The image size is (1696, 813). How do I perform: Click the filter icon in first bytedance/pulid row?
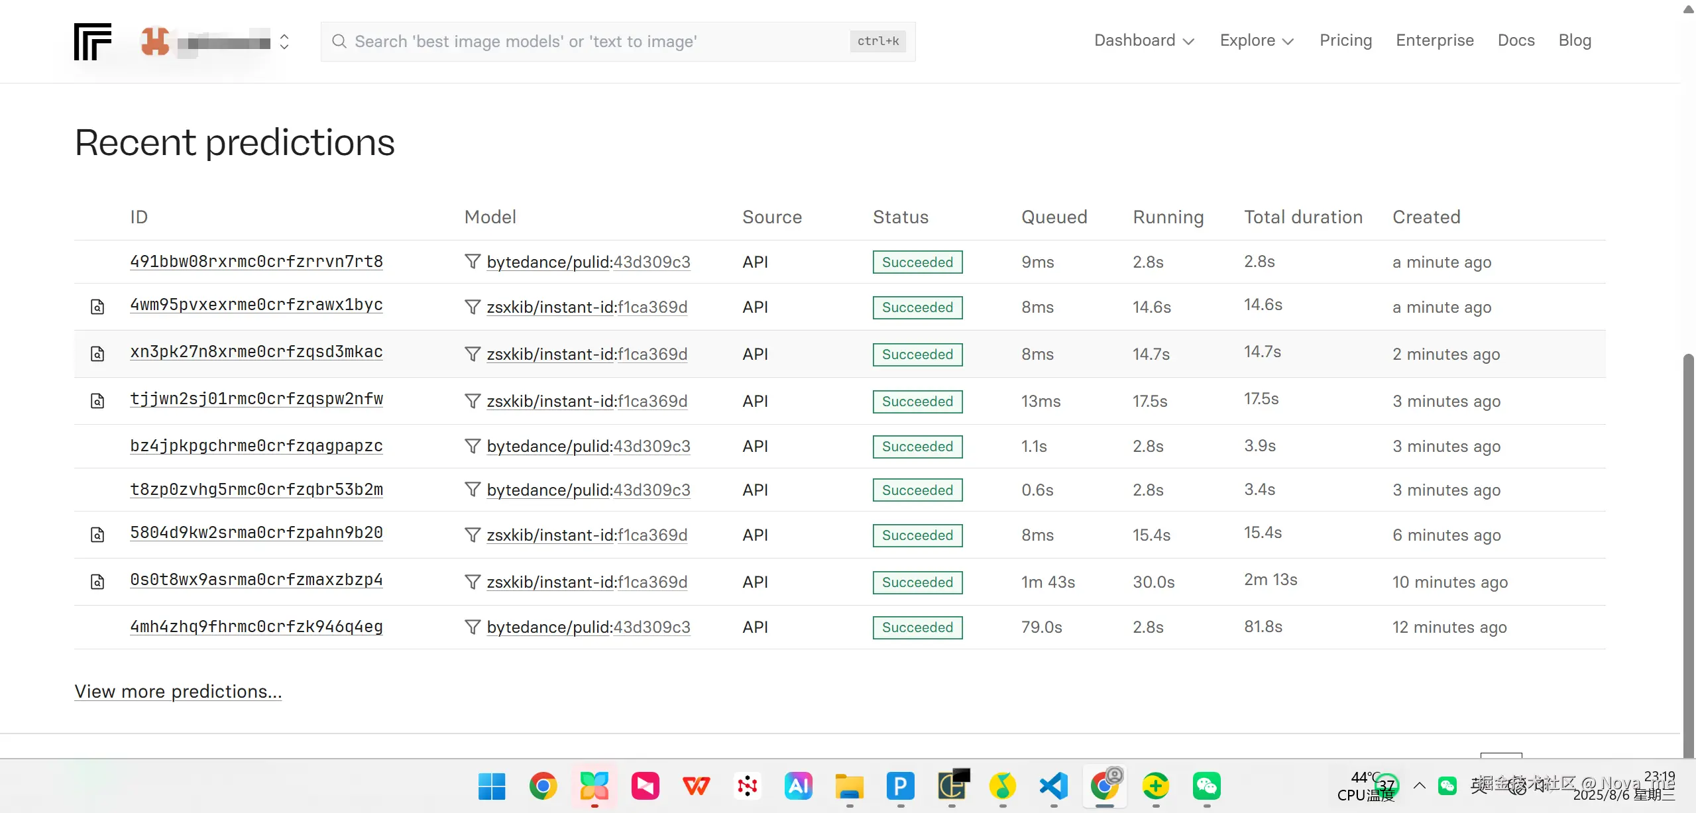(x=472, y=262)
